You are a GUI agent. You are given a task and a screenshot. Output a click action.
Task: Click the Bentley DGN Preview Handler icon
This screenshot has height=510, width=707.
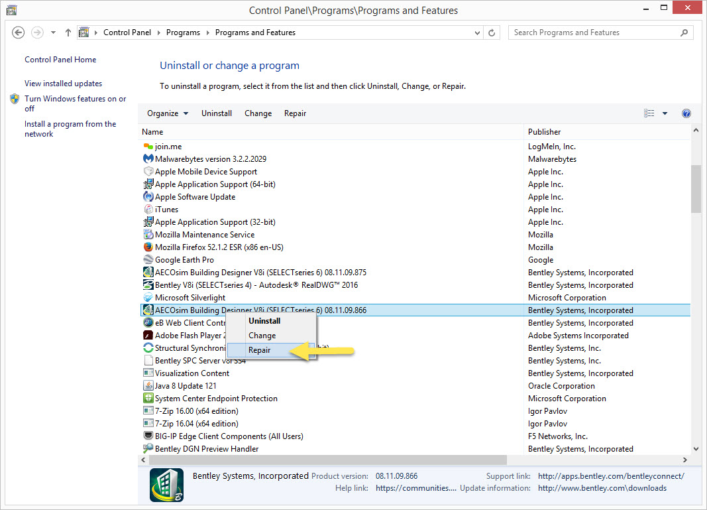pyautogui.click(x=148, y=449)
